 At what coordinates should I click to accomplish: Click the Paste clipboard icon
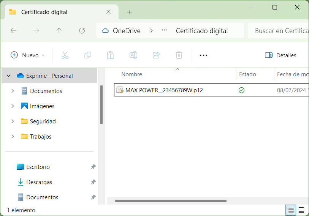click(111, 55)
